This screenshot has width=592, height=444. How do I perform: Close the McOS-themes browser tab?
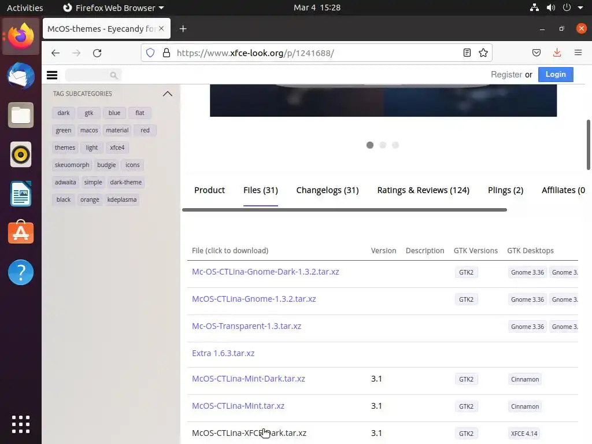(161, 28)
